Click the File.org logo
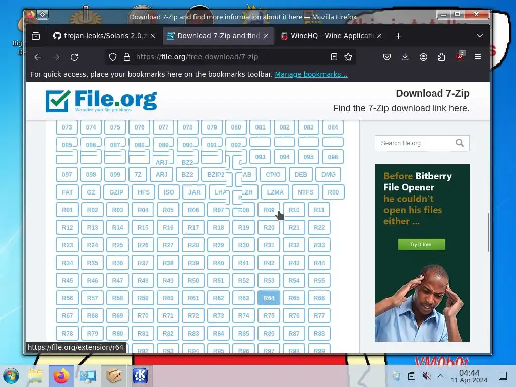This screenshot has height=387, width=516. coord(101,101)
